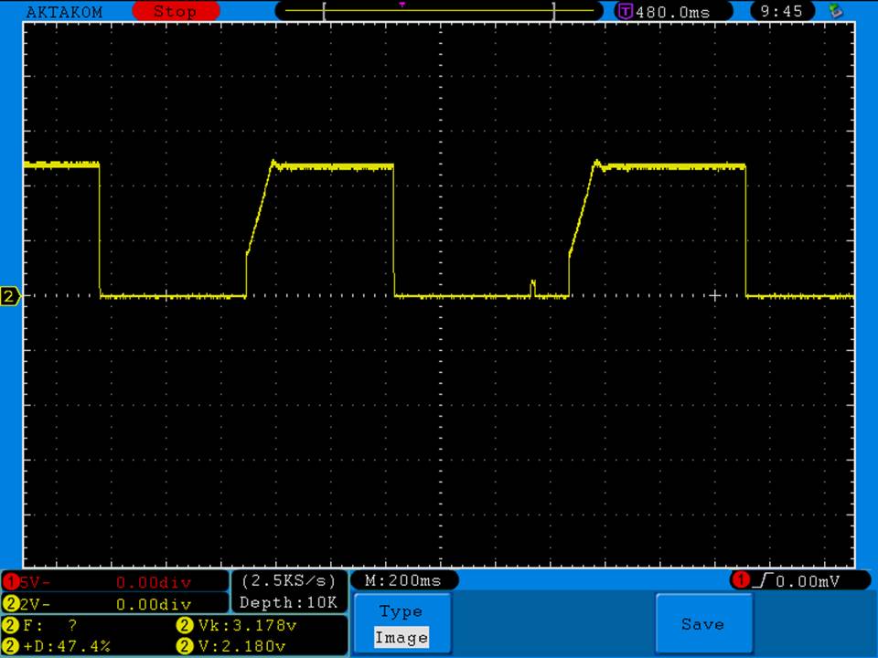
Task: Open the Type selector showing Image
Action: [x=401, y=625]
